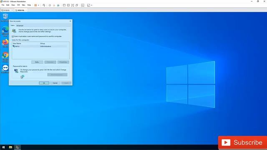Screen dimensions: 267x150
Task: Click the Reset Password button
Action: click(57, 75)
